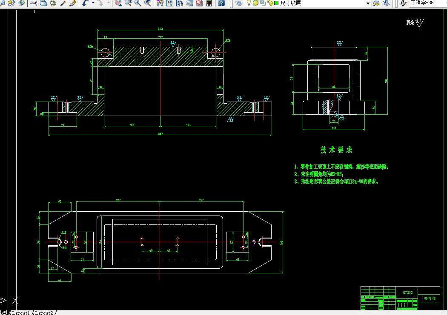
Task: Toggle the layer freeze sun icon
Action: coord(256,3)
